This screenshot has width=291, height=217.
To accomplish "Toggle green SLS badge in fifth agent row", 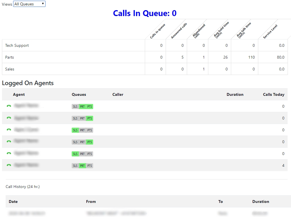I will pos(75,154).
